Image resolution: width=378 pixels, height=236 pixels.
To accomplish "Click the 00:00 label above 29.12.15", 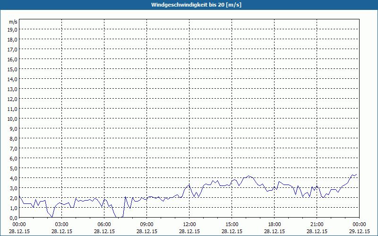I will (360, 225).
